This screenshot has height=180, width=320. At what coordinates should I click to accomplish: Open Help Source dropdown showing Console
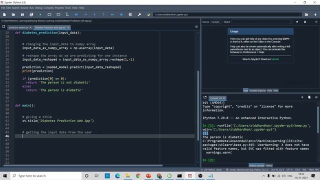216,22
